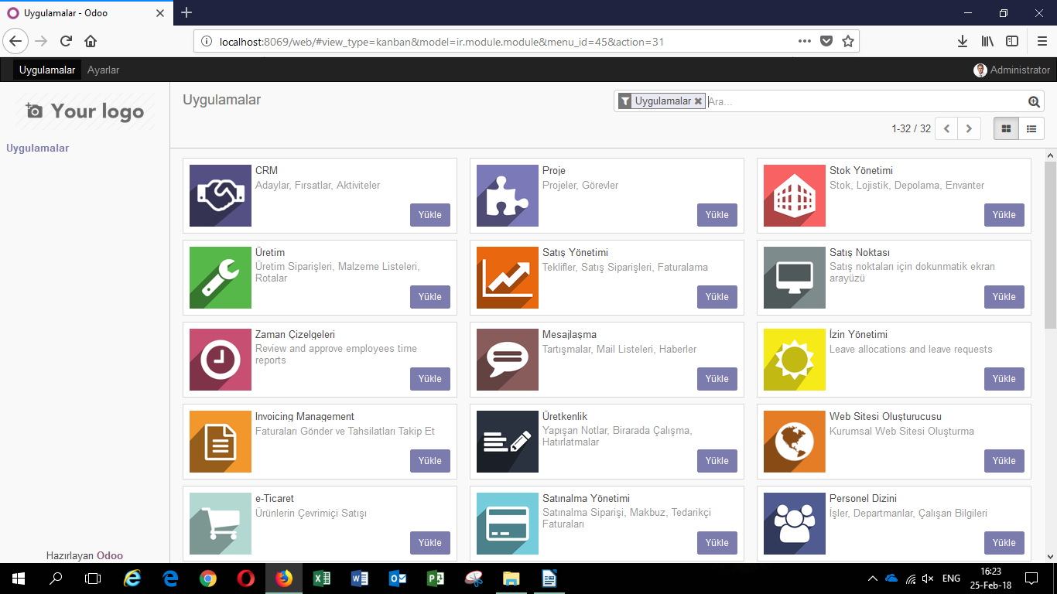Select Uygulamalar in the left sidebar
Image resolution: width=1057 pixels, height=594 pixels.
[x=37, y=148]
